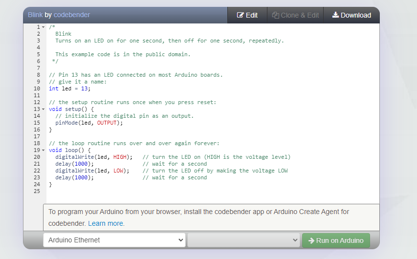The image size is (417, 259).
Task: Click the 'void setup() {' line
Action: coord(71,109)
